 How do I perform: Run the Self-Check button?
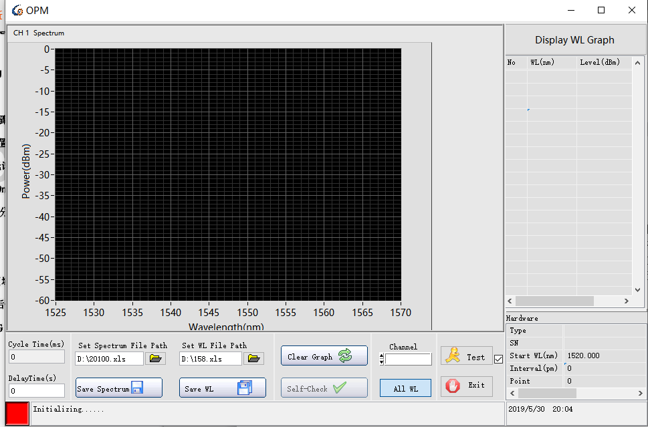(x=324, y=388)
